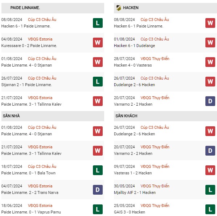Open the VĐQG Thụy Điển link on 28/07/2024
This screenshot has width=217, height=216.
pyautogui.click(x=155, y=59)
